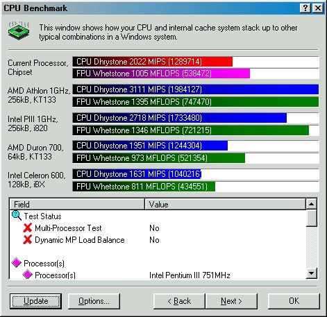The width and height of the screenshot is (327, 317).
Task: Click the pink diamond beside the Processor(s) group heading
Action: coord(17,263)
